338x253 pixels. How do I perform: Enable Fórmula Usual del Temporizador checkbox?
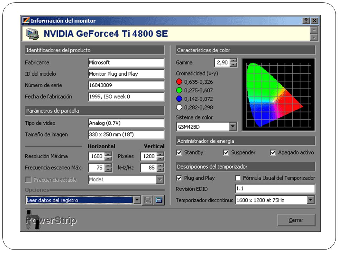(238, 178)
